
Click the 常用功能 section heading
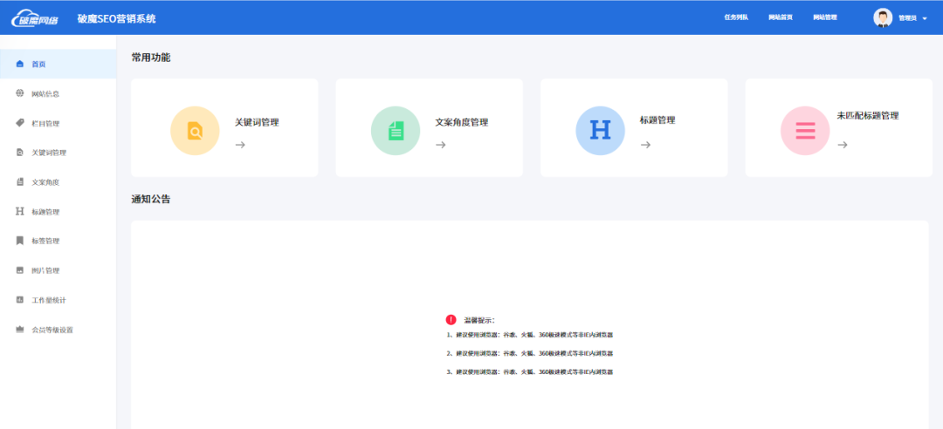tap(151, 58)
